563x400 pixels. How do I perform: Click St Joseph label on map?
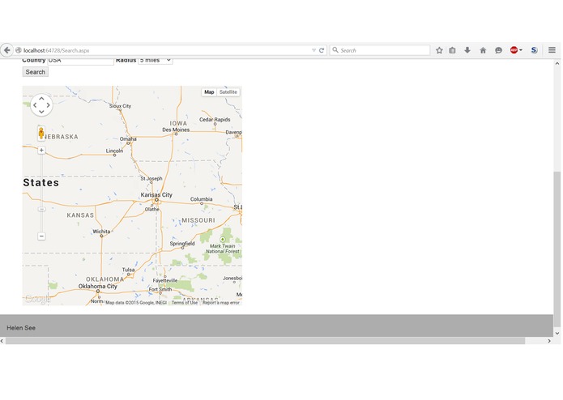pos(151,178)
